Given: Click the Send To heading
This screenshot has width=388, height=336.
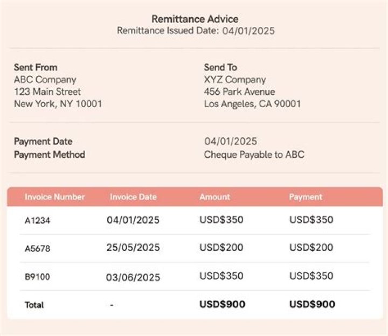Looking at the screenshot, I should point(220,67).
